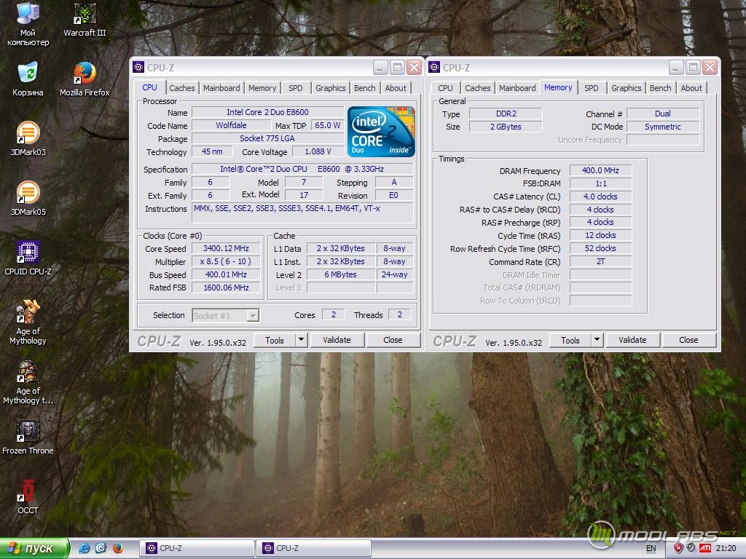Click the CAS# Latency value 4.0 clocks
This screenshot has height=559, width=746.
click(600, 197)
